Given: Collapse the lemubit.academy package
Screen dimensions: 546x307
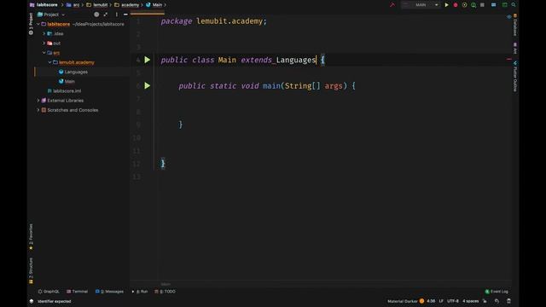Looking at the screenshot, I should (49, 62).
